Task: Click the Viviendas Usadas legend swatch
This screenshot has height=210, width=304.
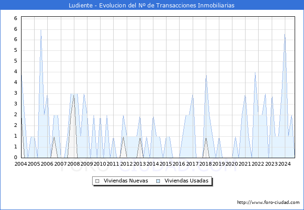Action: point(158,181)
